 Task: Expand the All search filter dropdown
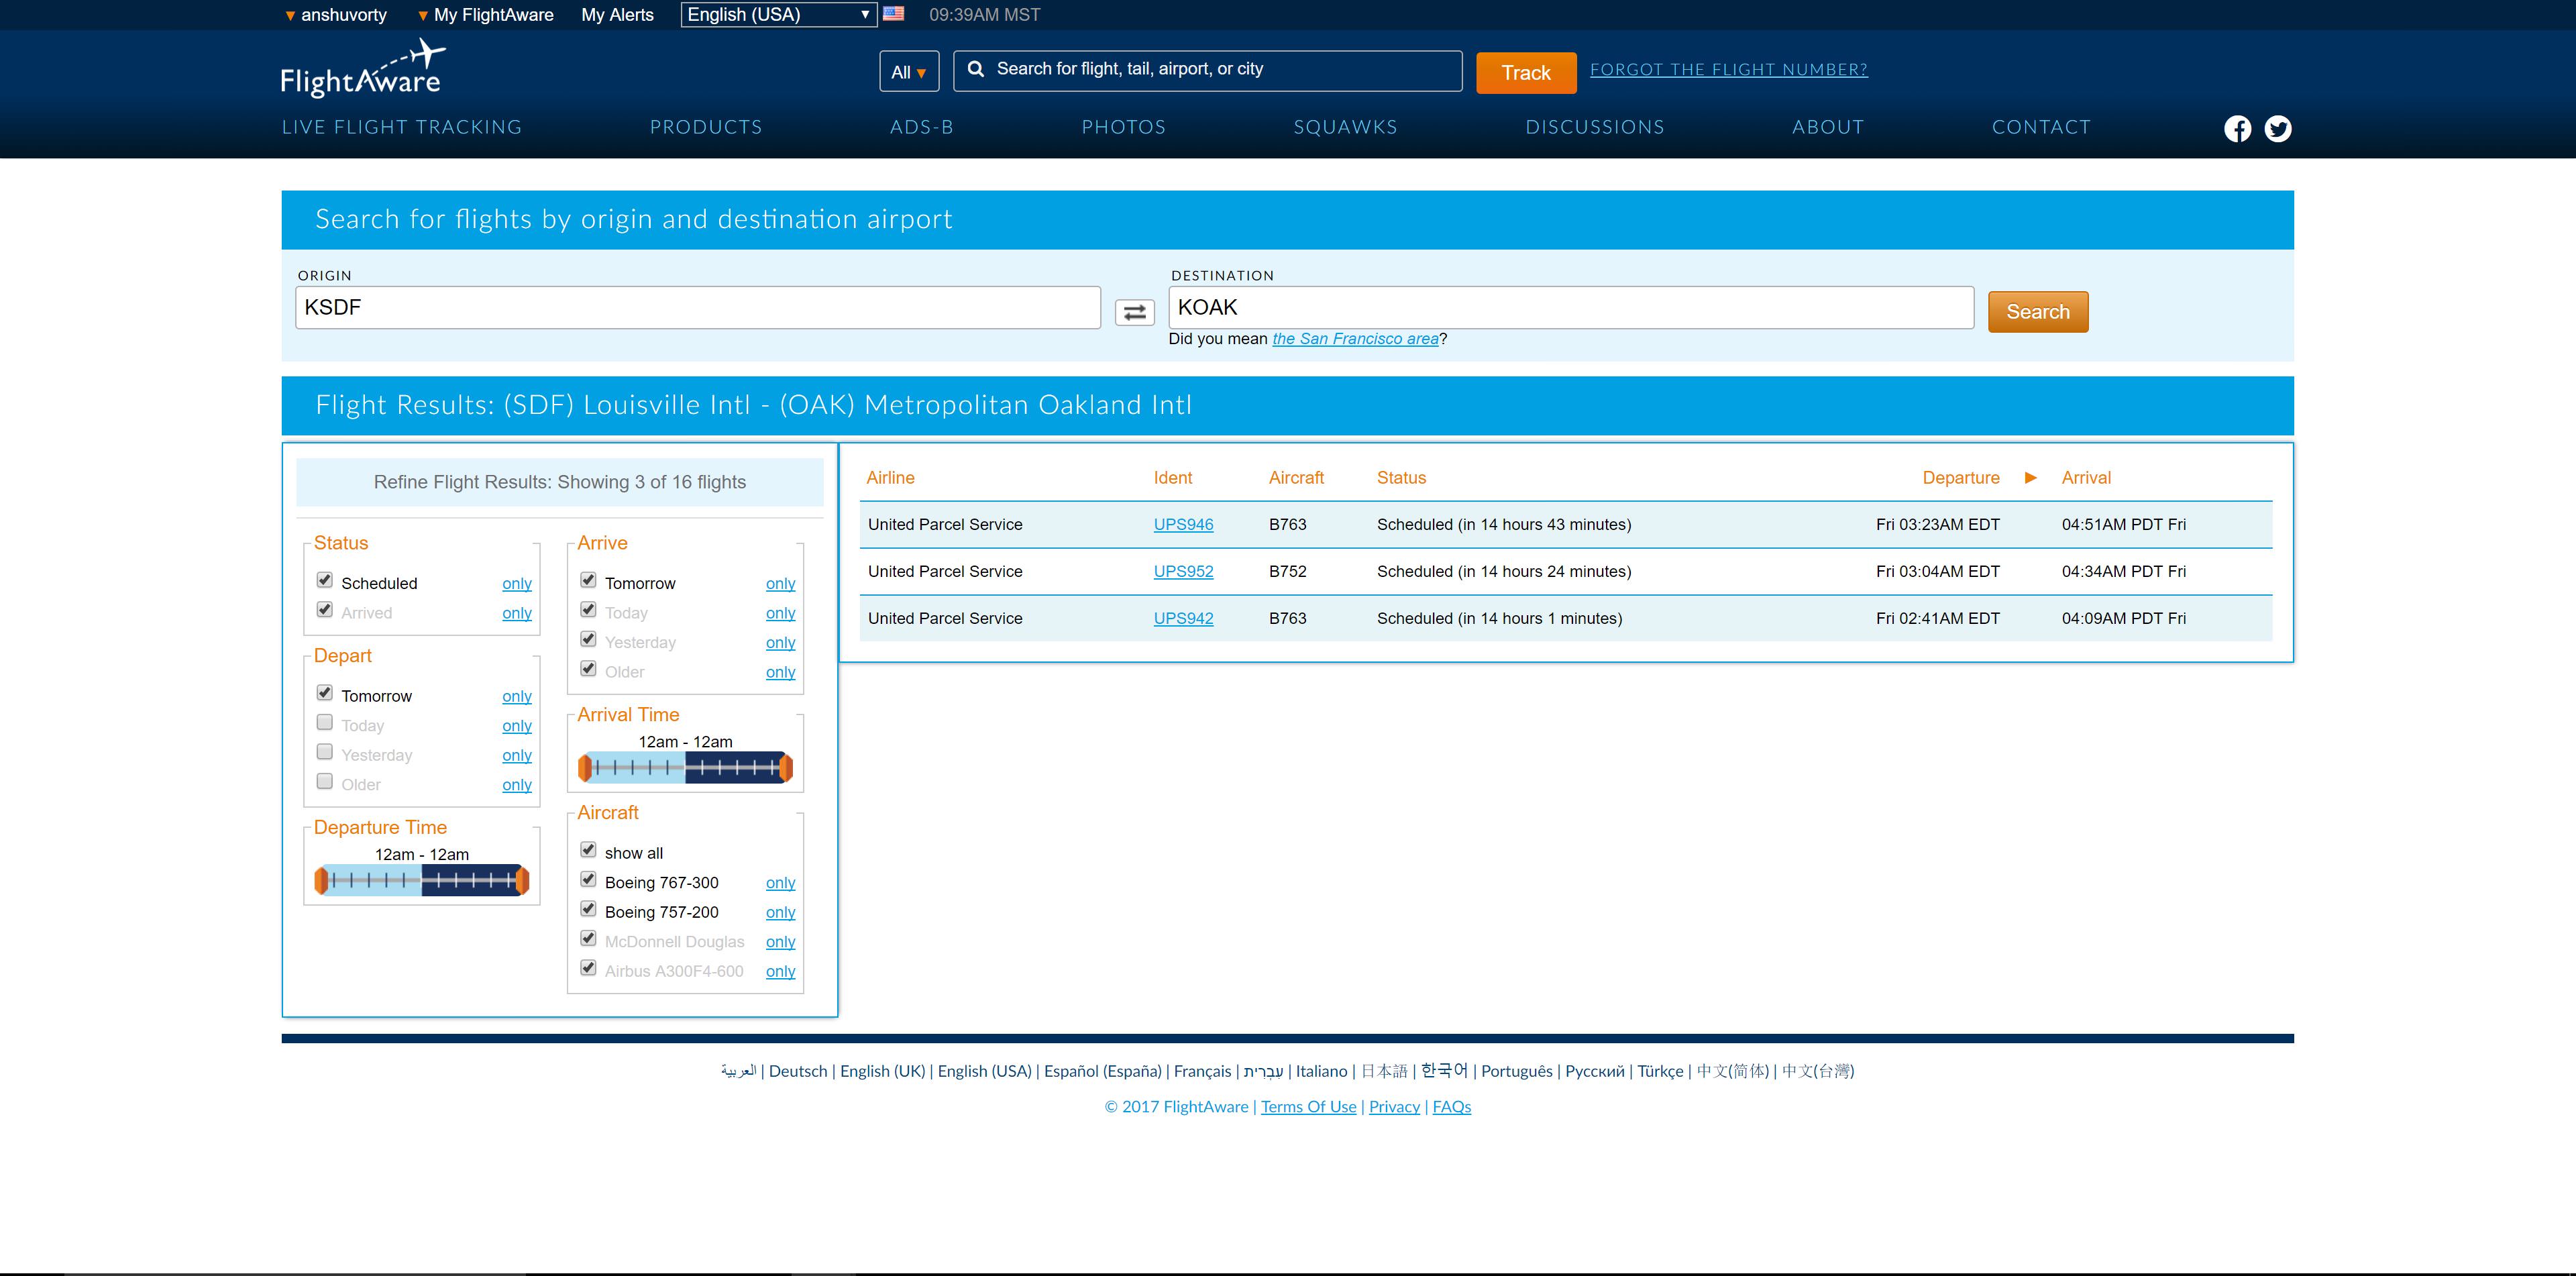click(908, 72)
